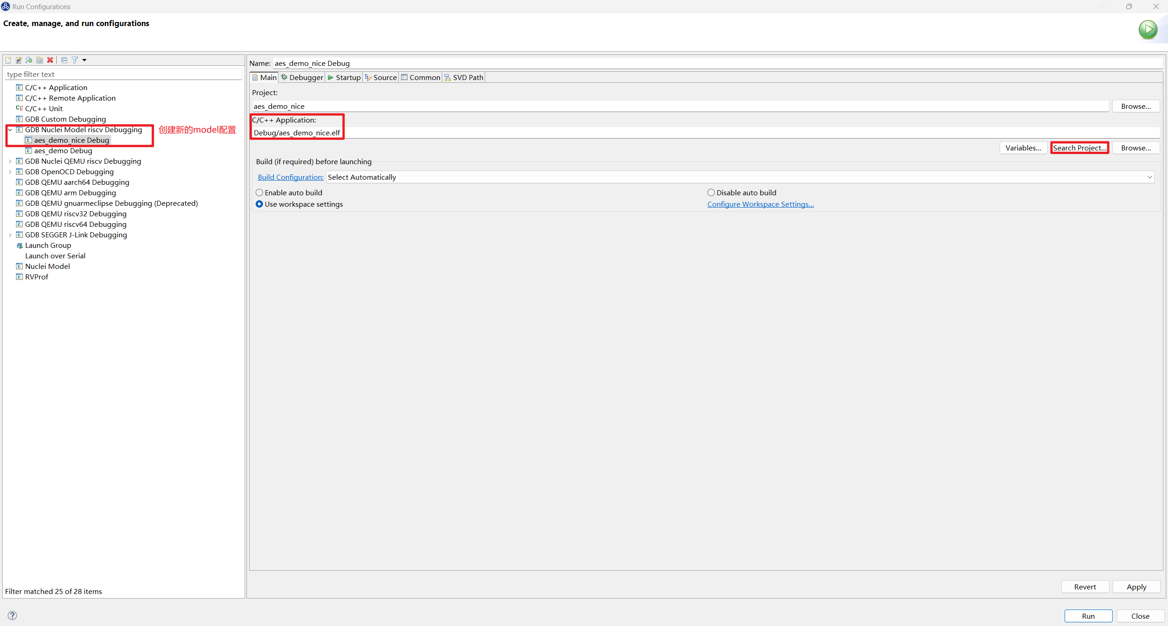Create a new launch configuration
1168x626 pixels.
click(8, 60)
